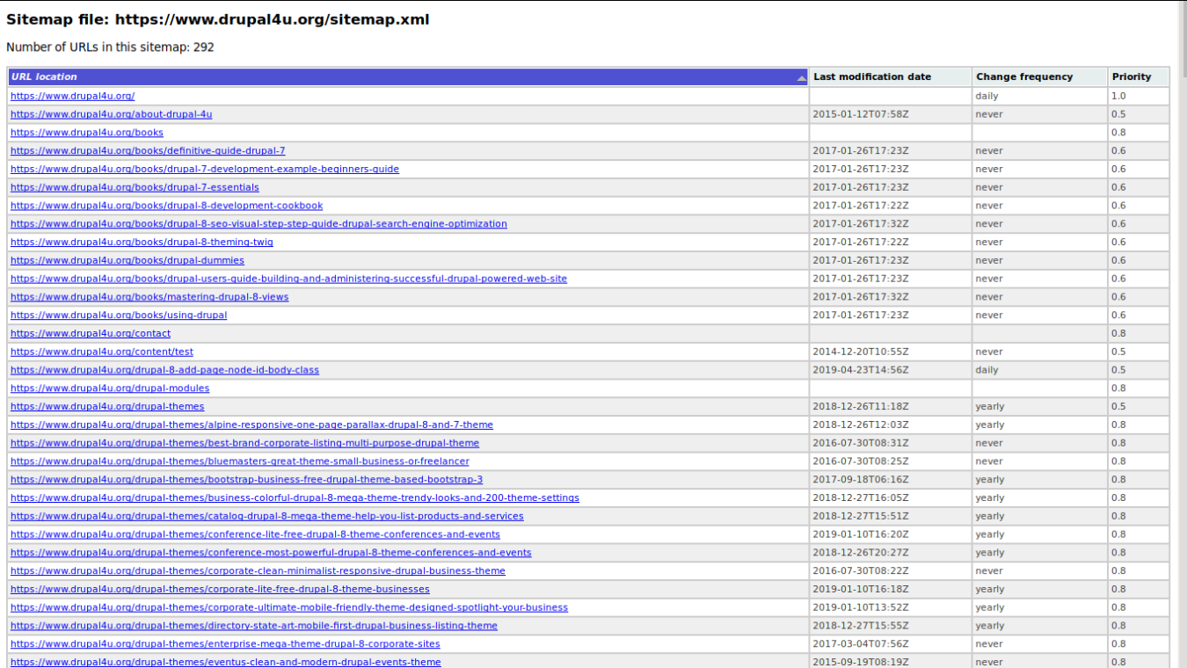This screenshot has height=668, width=1187.
Task: Open the drupal-themes section link
Action: (x=106, y=406)
